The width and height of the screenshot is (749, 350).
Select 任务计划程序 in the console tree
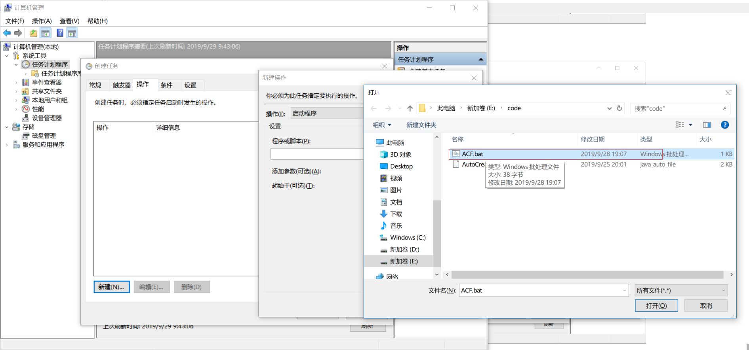tap(50, 64)
